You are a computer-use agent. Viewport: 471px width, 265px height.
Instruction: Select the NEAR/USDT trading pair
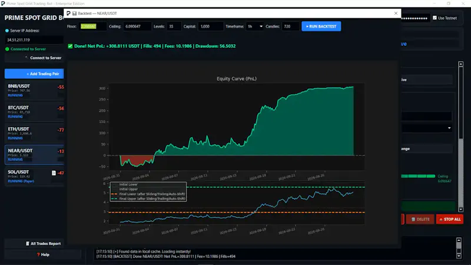34,155
